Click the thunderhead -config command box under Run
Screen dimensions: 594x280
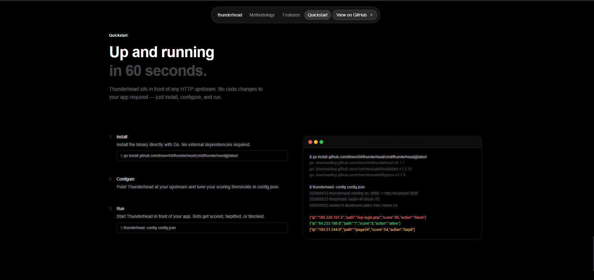pos(202,228)
